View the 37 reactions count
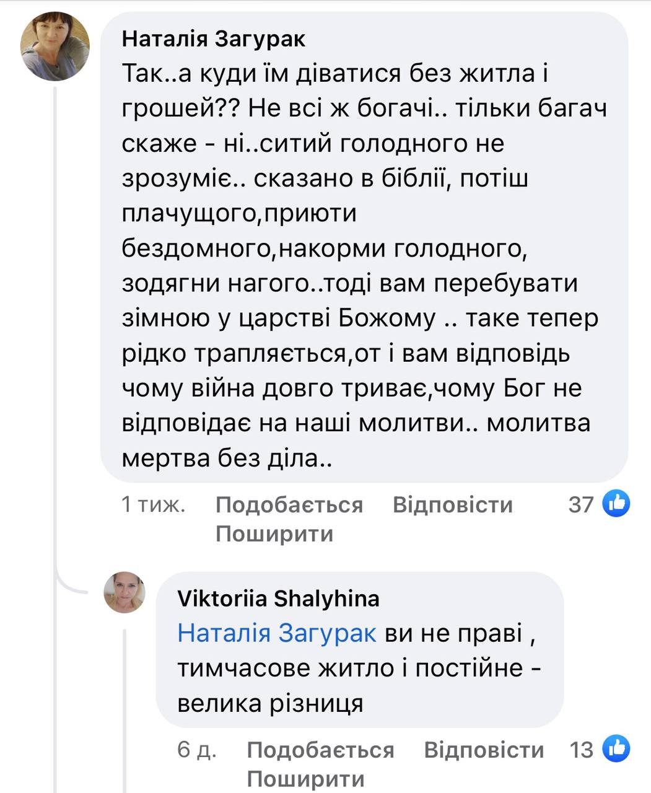 tap(581, 504)
